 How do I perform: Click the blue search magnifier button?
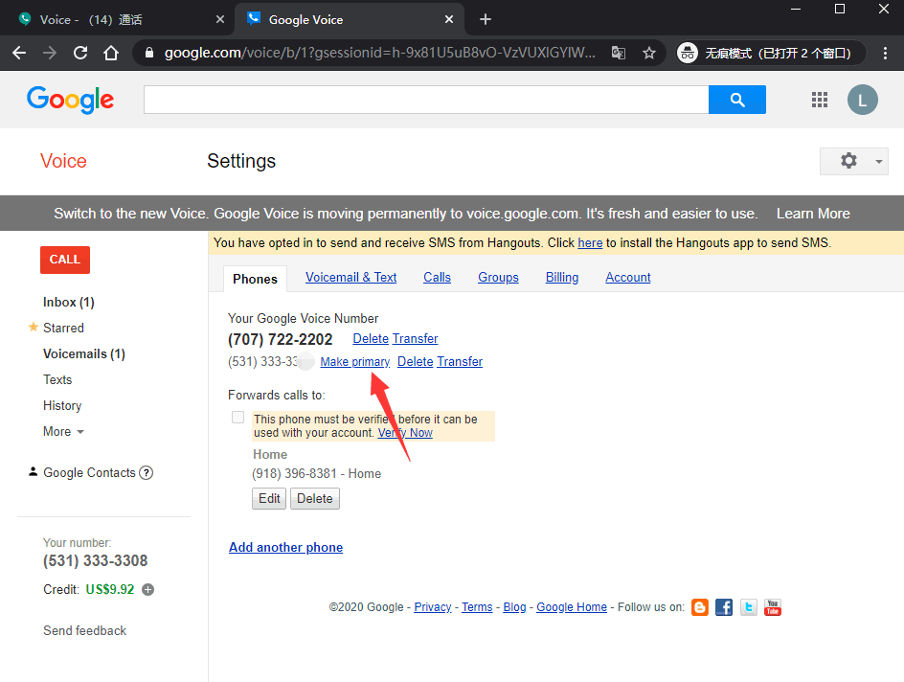[x=736, y=100]
